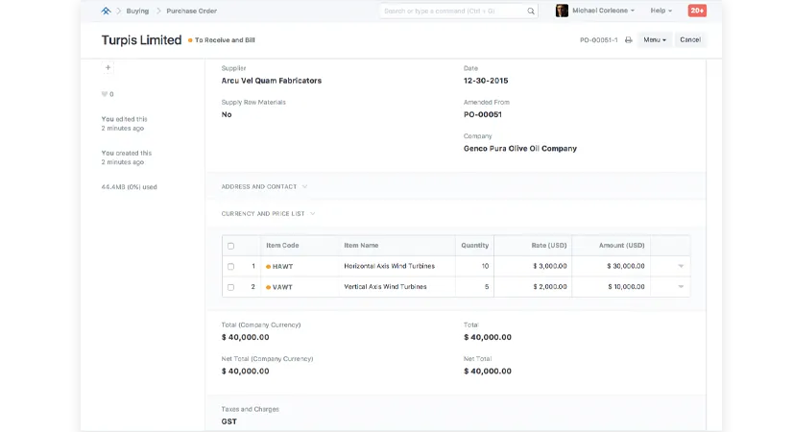
Task: Open the VAWT row dropdown arrow
Action: tap(681, 287)
